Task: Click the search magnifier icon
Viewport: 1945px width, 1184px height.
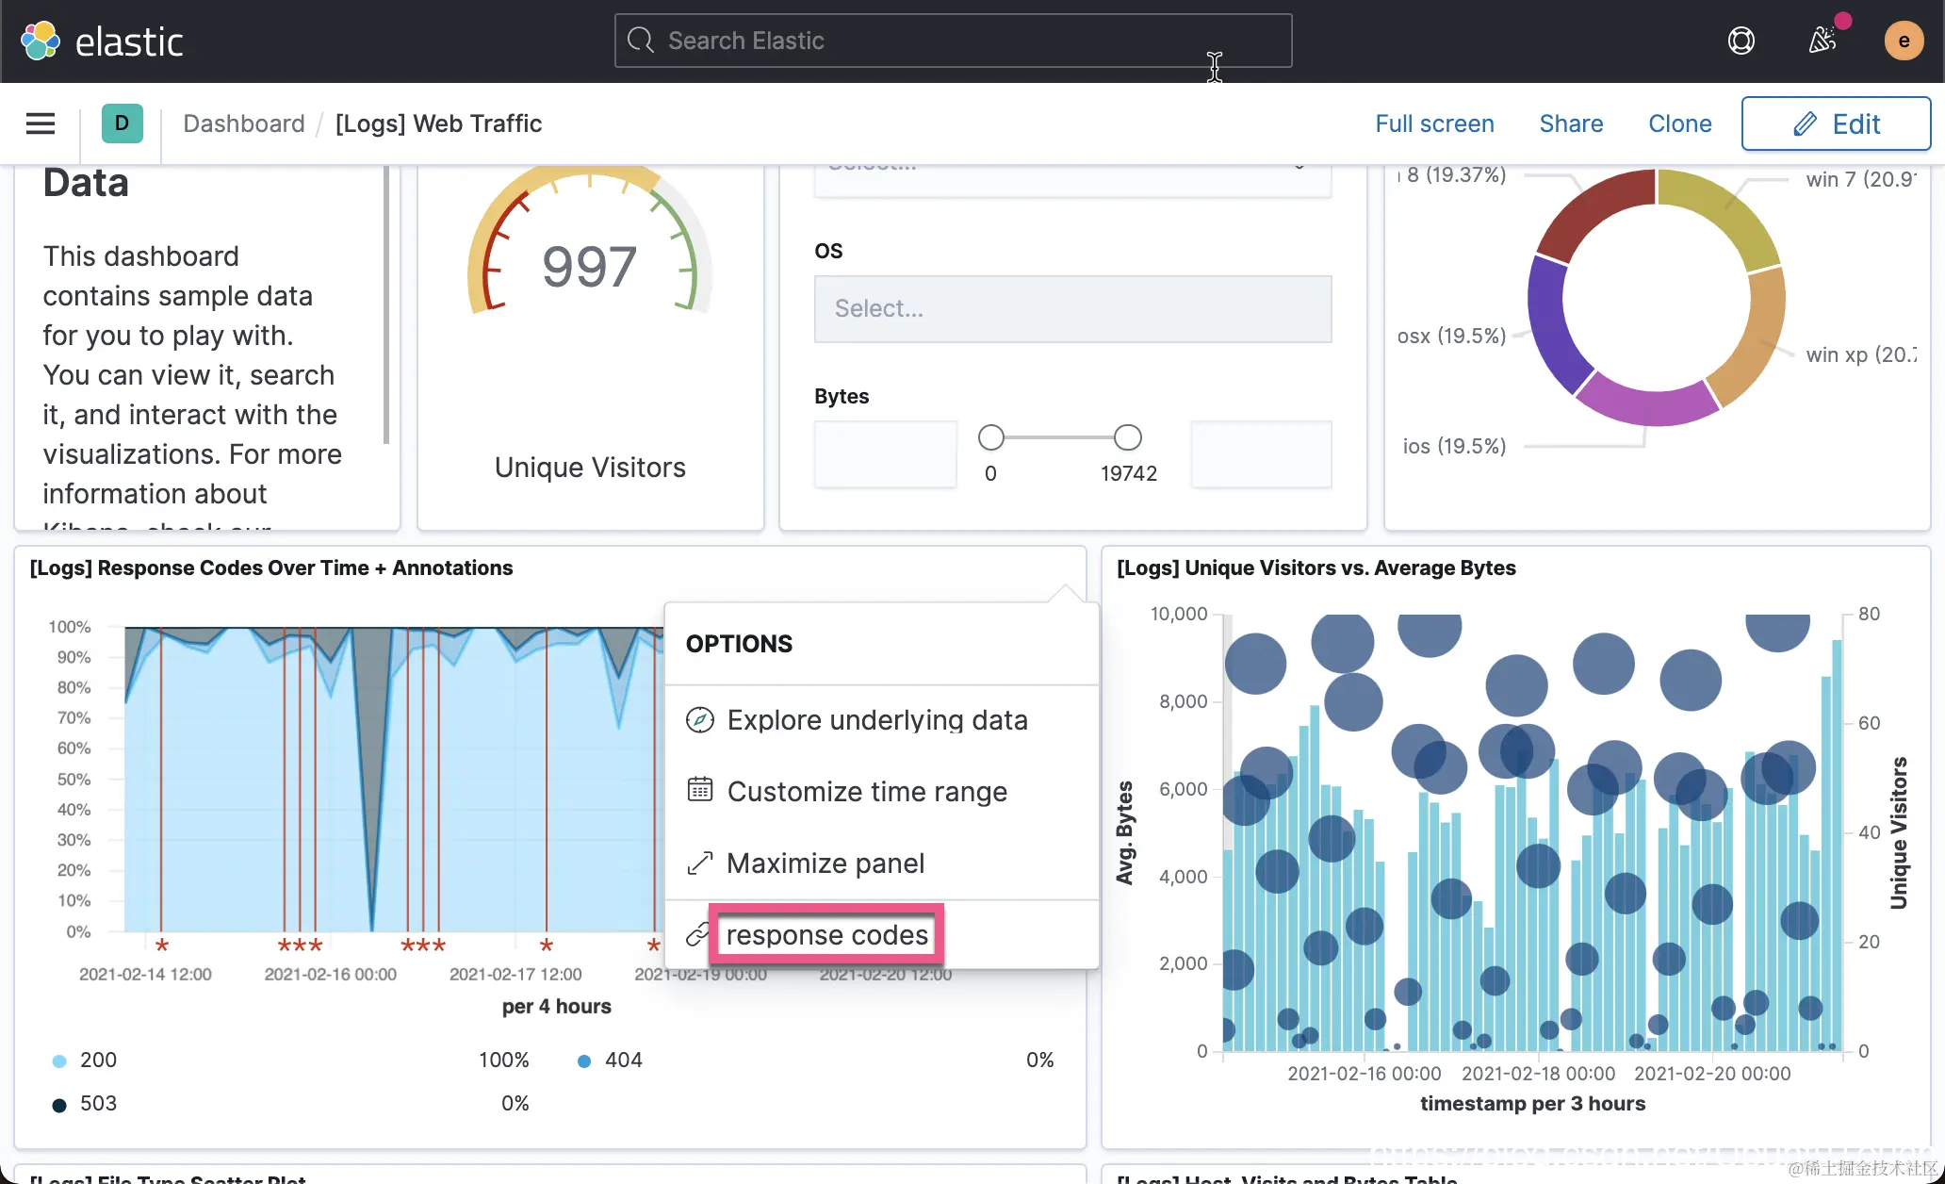Action: click(641, 41)
